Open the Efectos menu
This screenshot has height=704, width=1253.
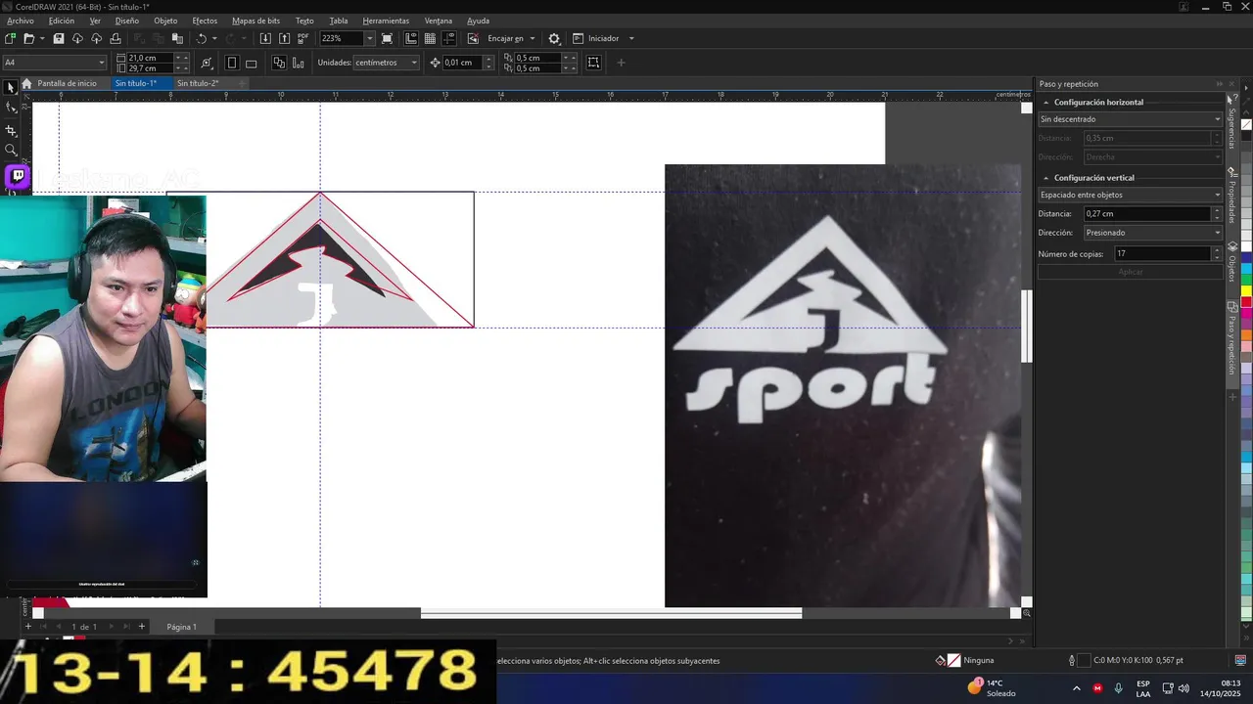click(205, 21)
